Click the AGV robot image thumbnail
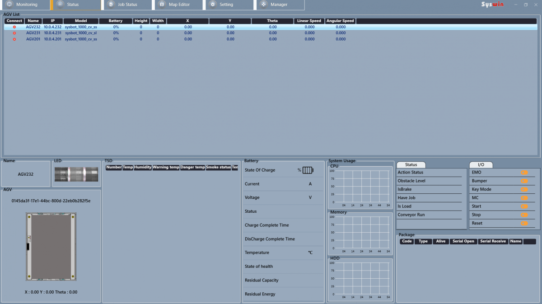Image resolution: width=542 pixels, height=304 pixels. (x=51, y=246)
